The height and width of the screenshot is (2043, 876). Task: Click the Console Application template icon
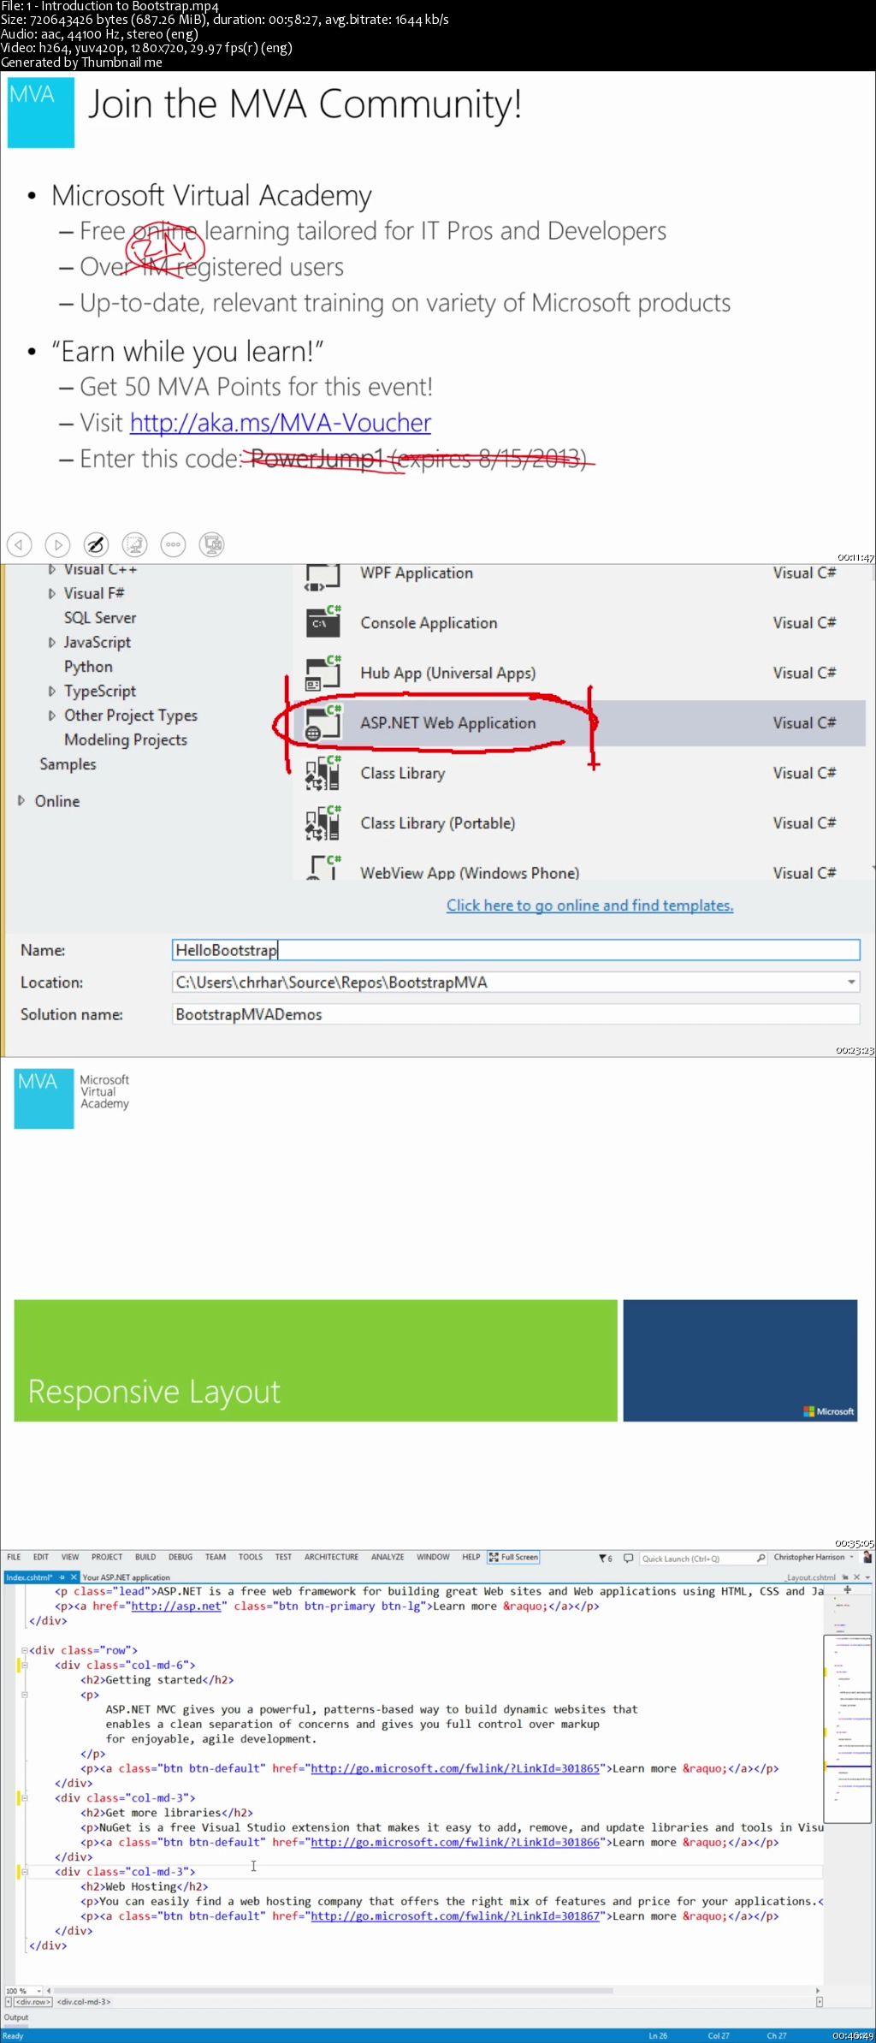(x=323, y=621)
